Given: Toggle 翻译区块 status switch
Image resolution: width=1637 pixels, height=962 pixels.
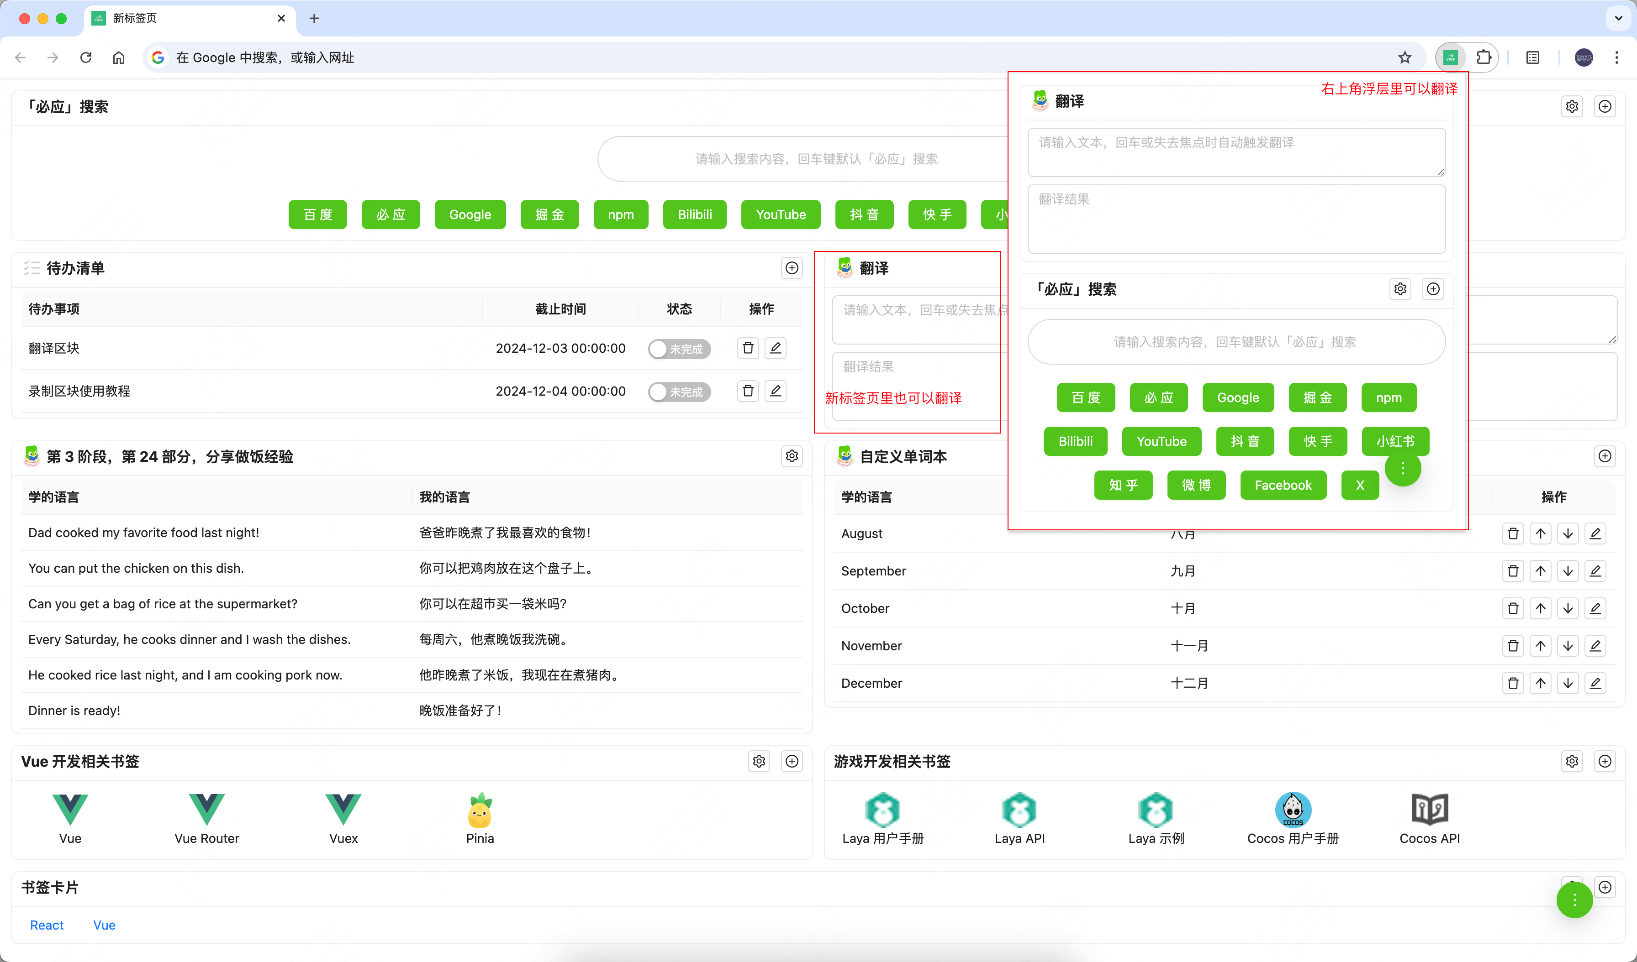Looking at the screenshot, I should 680,349.
